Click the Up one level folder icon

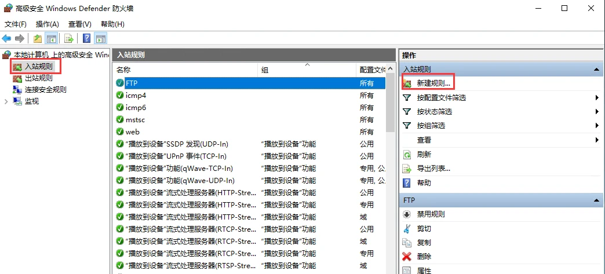38,39
